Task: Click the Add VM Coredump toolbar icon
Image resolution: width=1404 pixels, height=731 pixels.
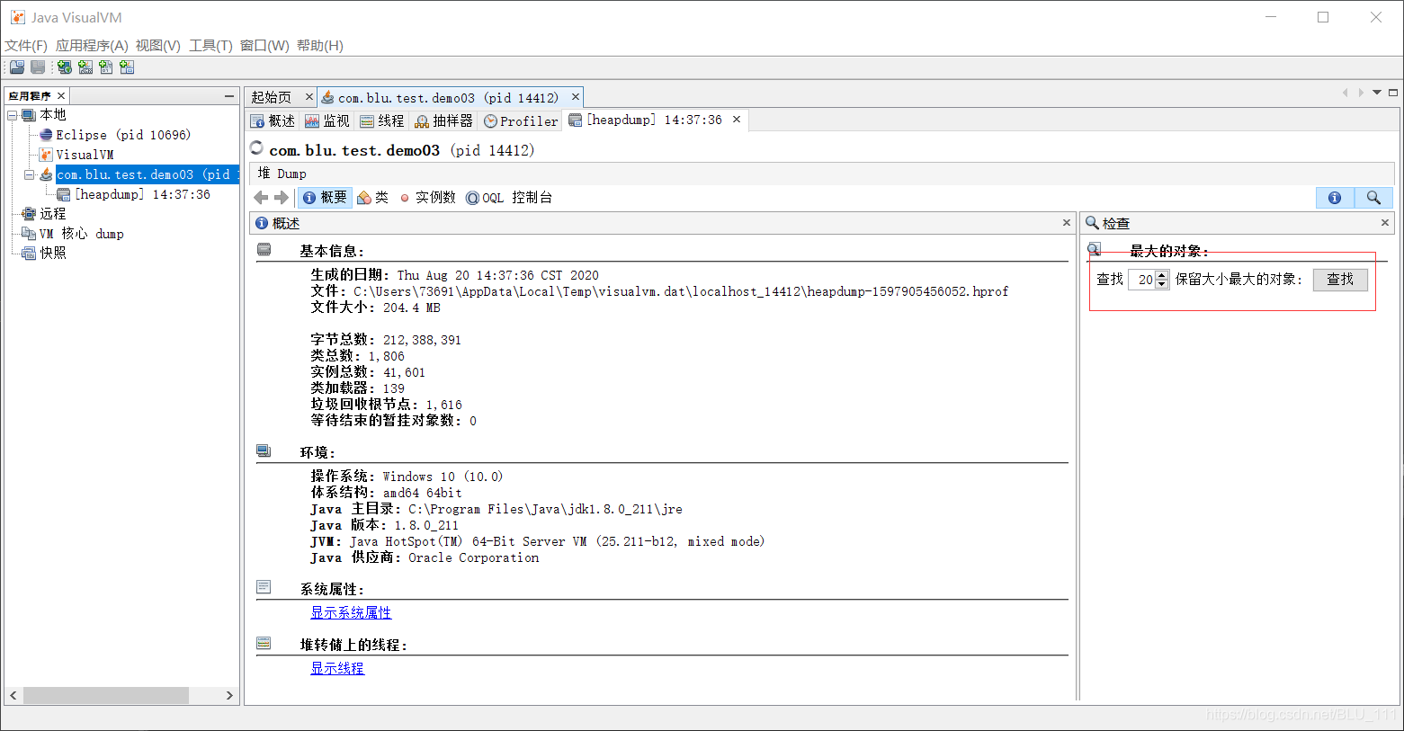Action: [106, 67]
